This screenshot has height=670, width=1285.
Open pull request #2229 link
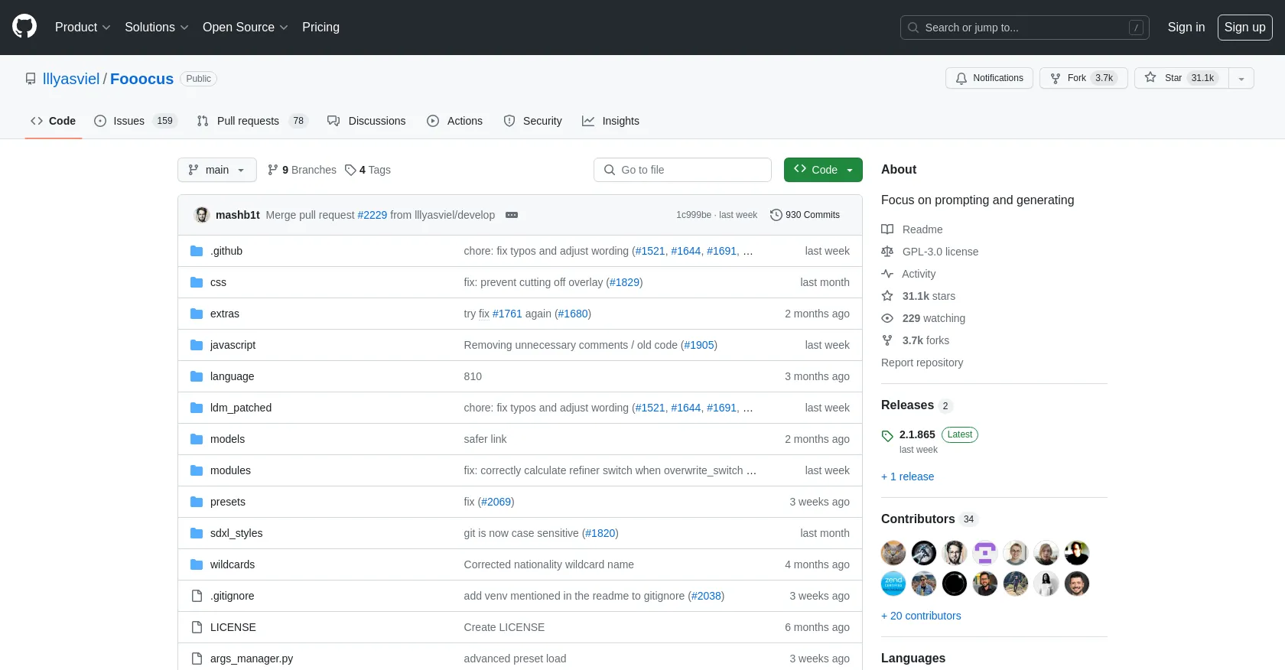[372, 215]
